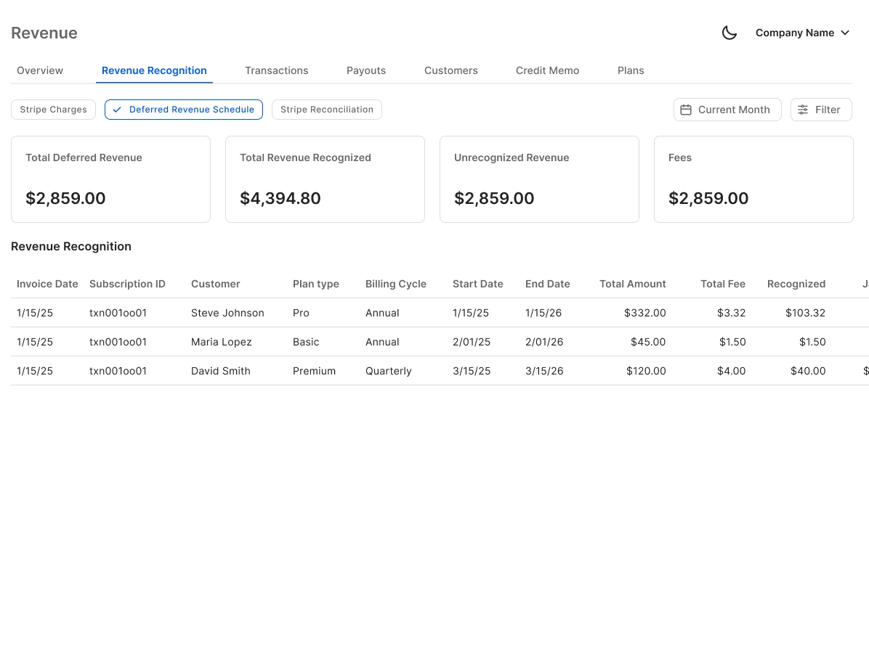The image size is (869, 667).
Task: Select the Stripe Reconciliation chip
Action: tap(327, 110)
